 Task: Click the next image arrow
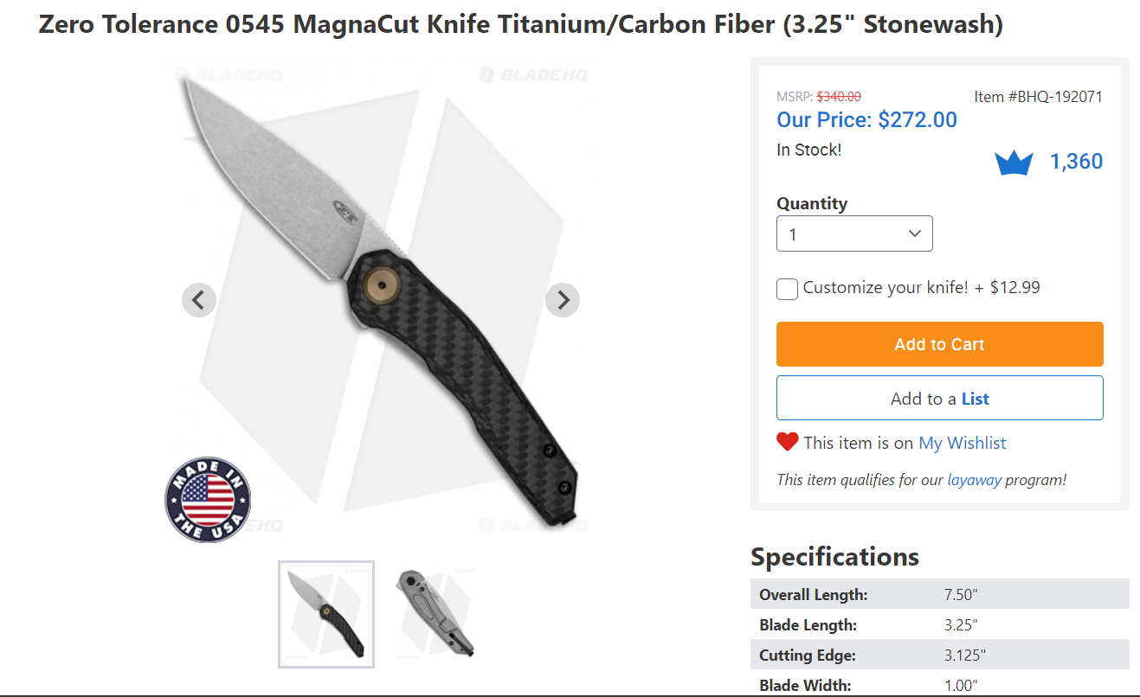click(x=563, y=300)
